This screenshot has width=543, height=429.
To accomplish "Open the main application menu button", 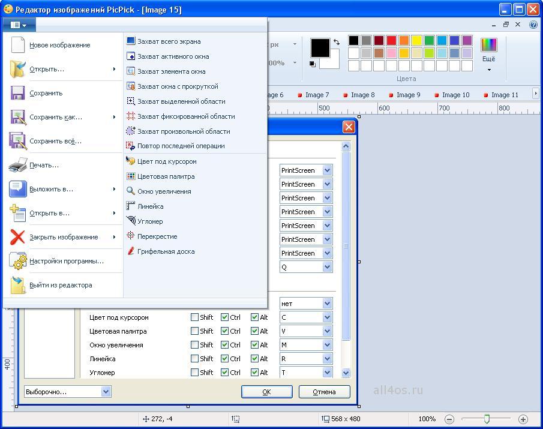I will point(19,25).
